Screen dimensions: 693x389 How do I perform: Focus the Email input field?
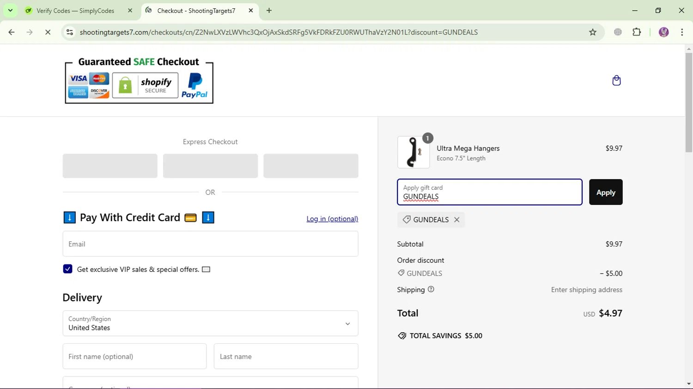coord(210,244)
